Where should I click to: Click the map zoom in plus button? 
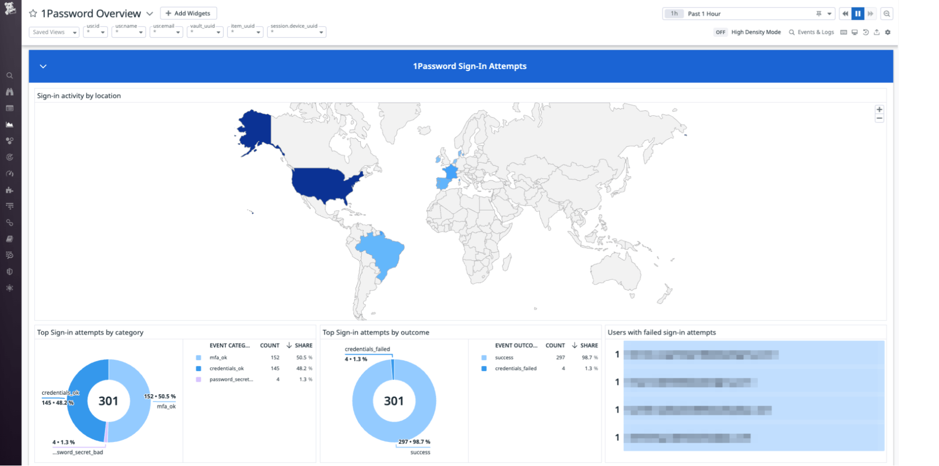[879, 110]
